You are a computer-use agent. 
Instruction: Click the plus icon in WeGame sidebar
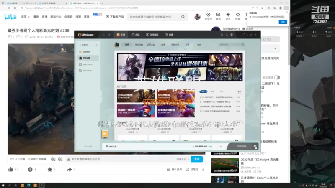click(97, 45)
